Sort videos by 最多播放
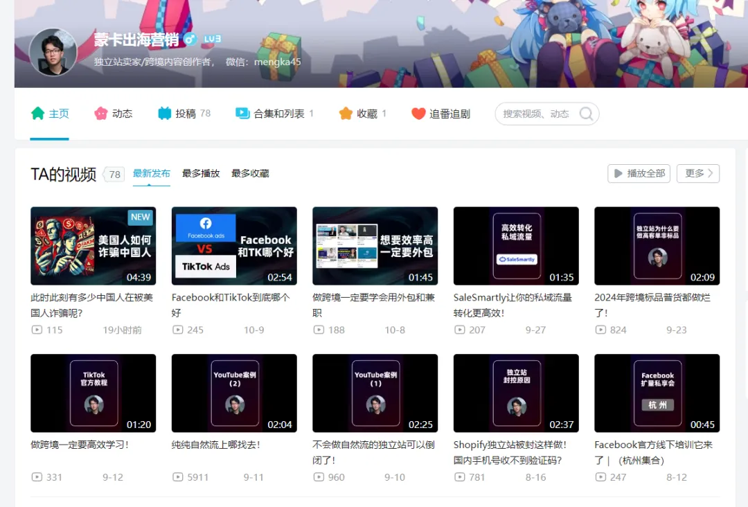Screen dimensions: 748x507 tap(201, 173)
